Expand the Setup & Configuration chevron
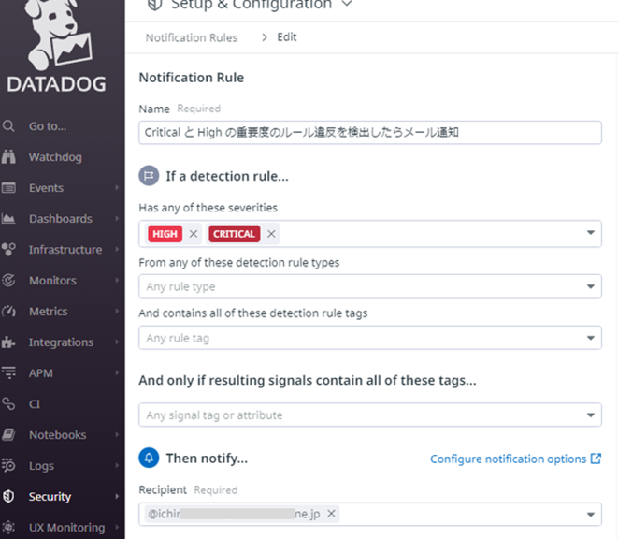Image resolution: width=618 pixels, height=539 pixels. click(x=347, y=4)
